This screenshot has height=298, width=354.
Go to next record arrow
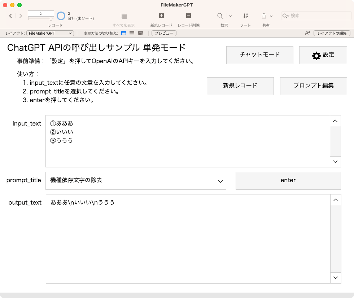[x=21, y=16]
